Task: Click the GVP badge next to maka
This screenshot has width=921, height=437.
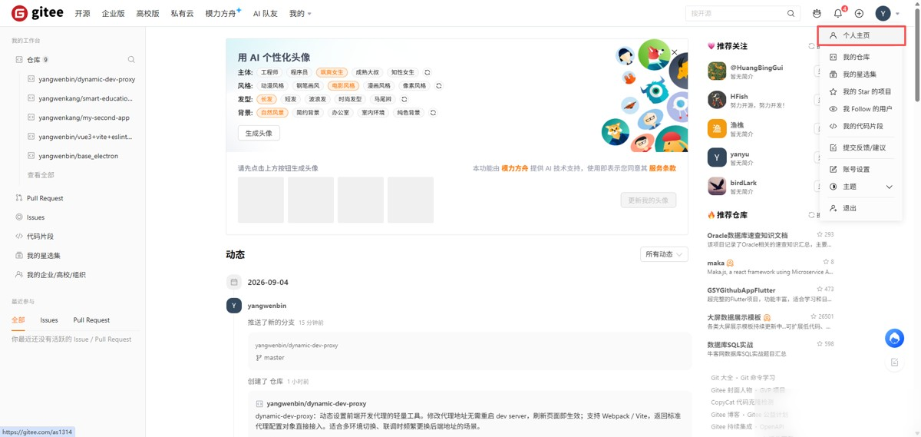Action: point(730,263)
